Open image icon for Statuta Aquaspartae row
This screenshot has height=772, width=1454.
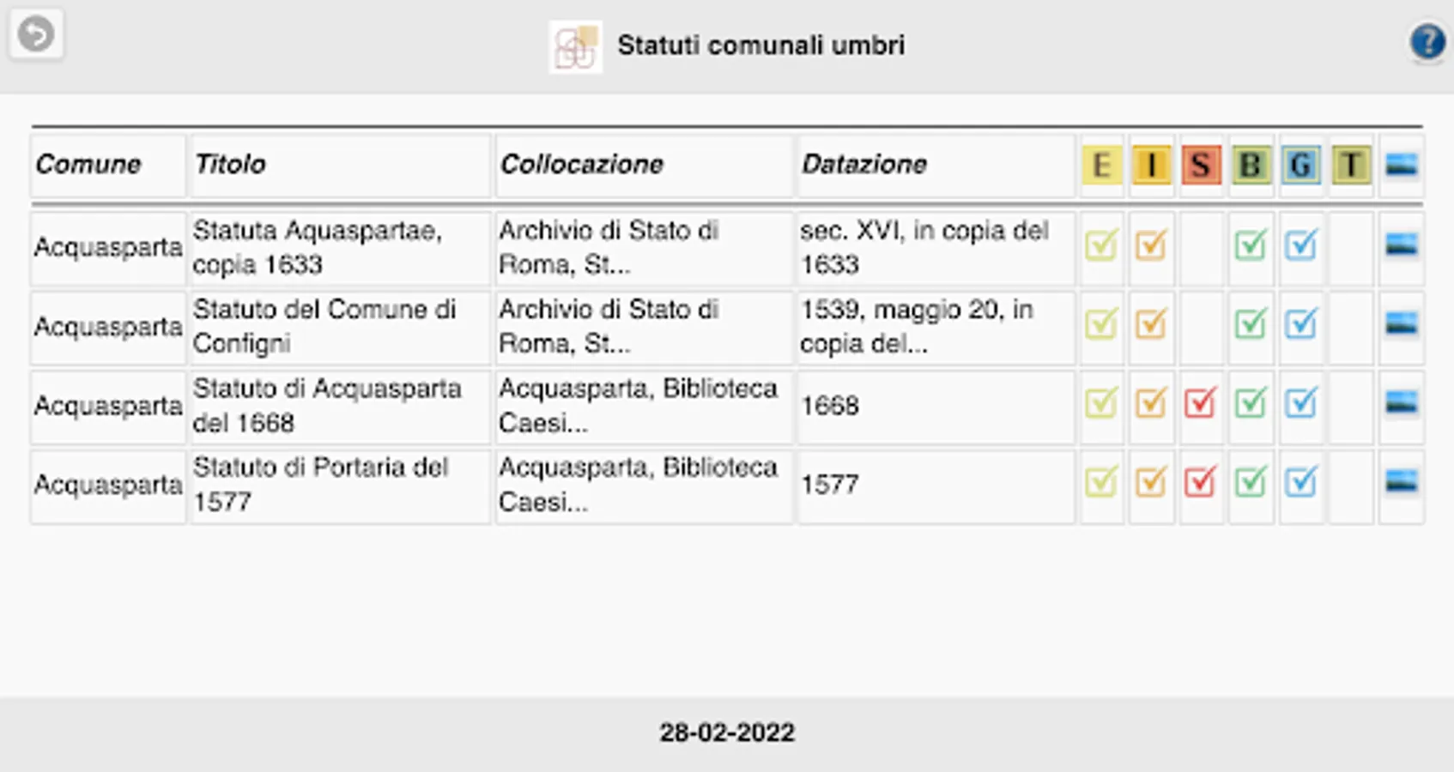(x=1401, y=246)
